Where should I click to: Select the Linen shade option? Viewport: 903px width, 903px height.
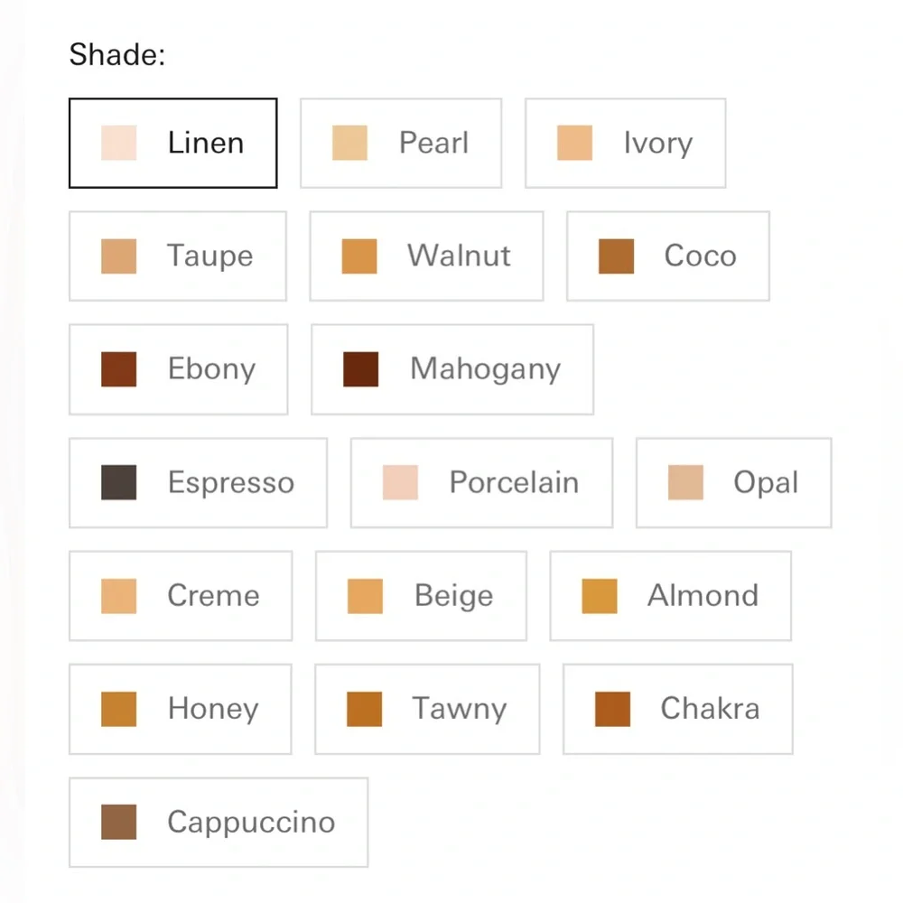pos(172,143)
